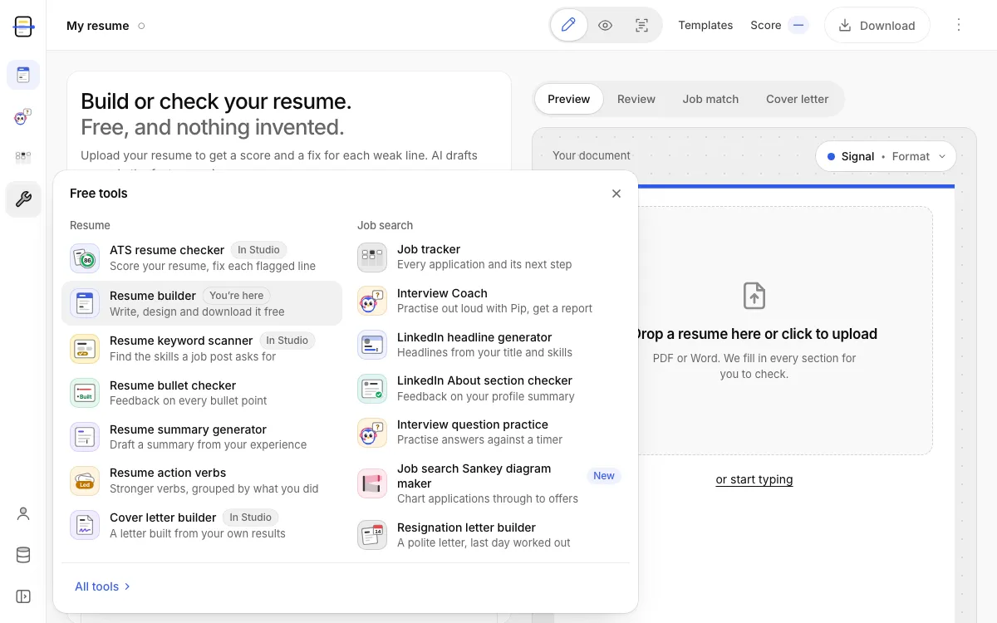This screenshot has height=623, width=997.
Task: Click the Interview question practice icon
Action: [372, 432]
